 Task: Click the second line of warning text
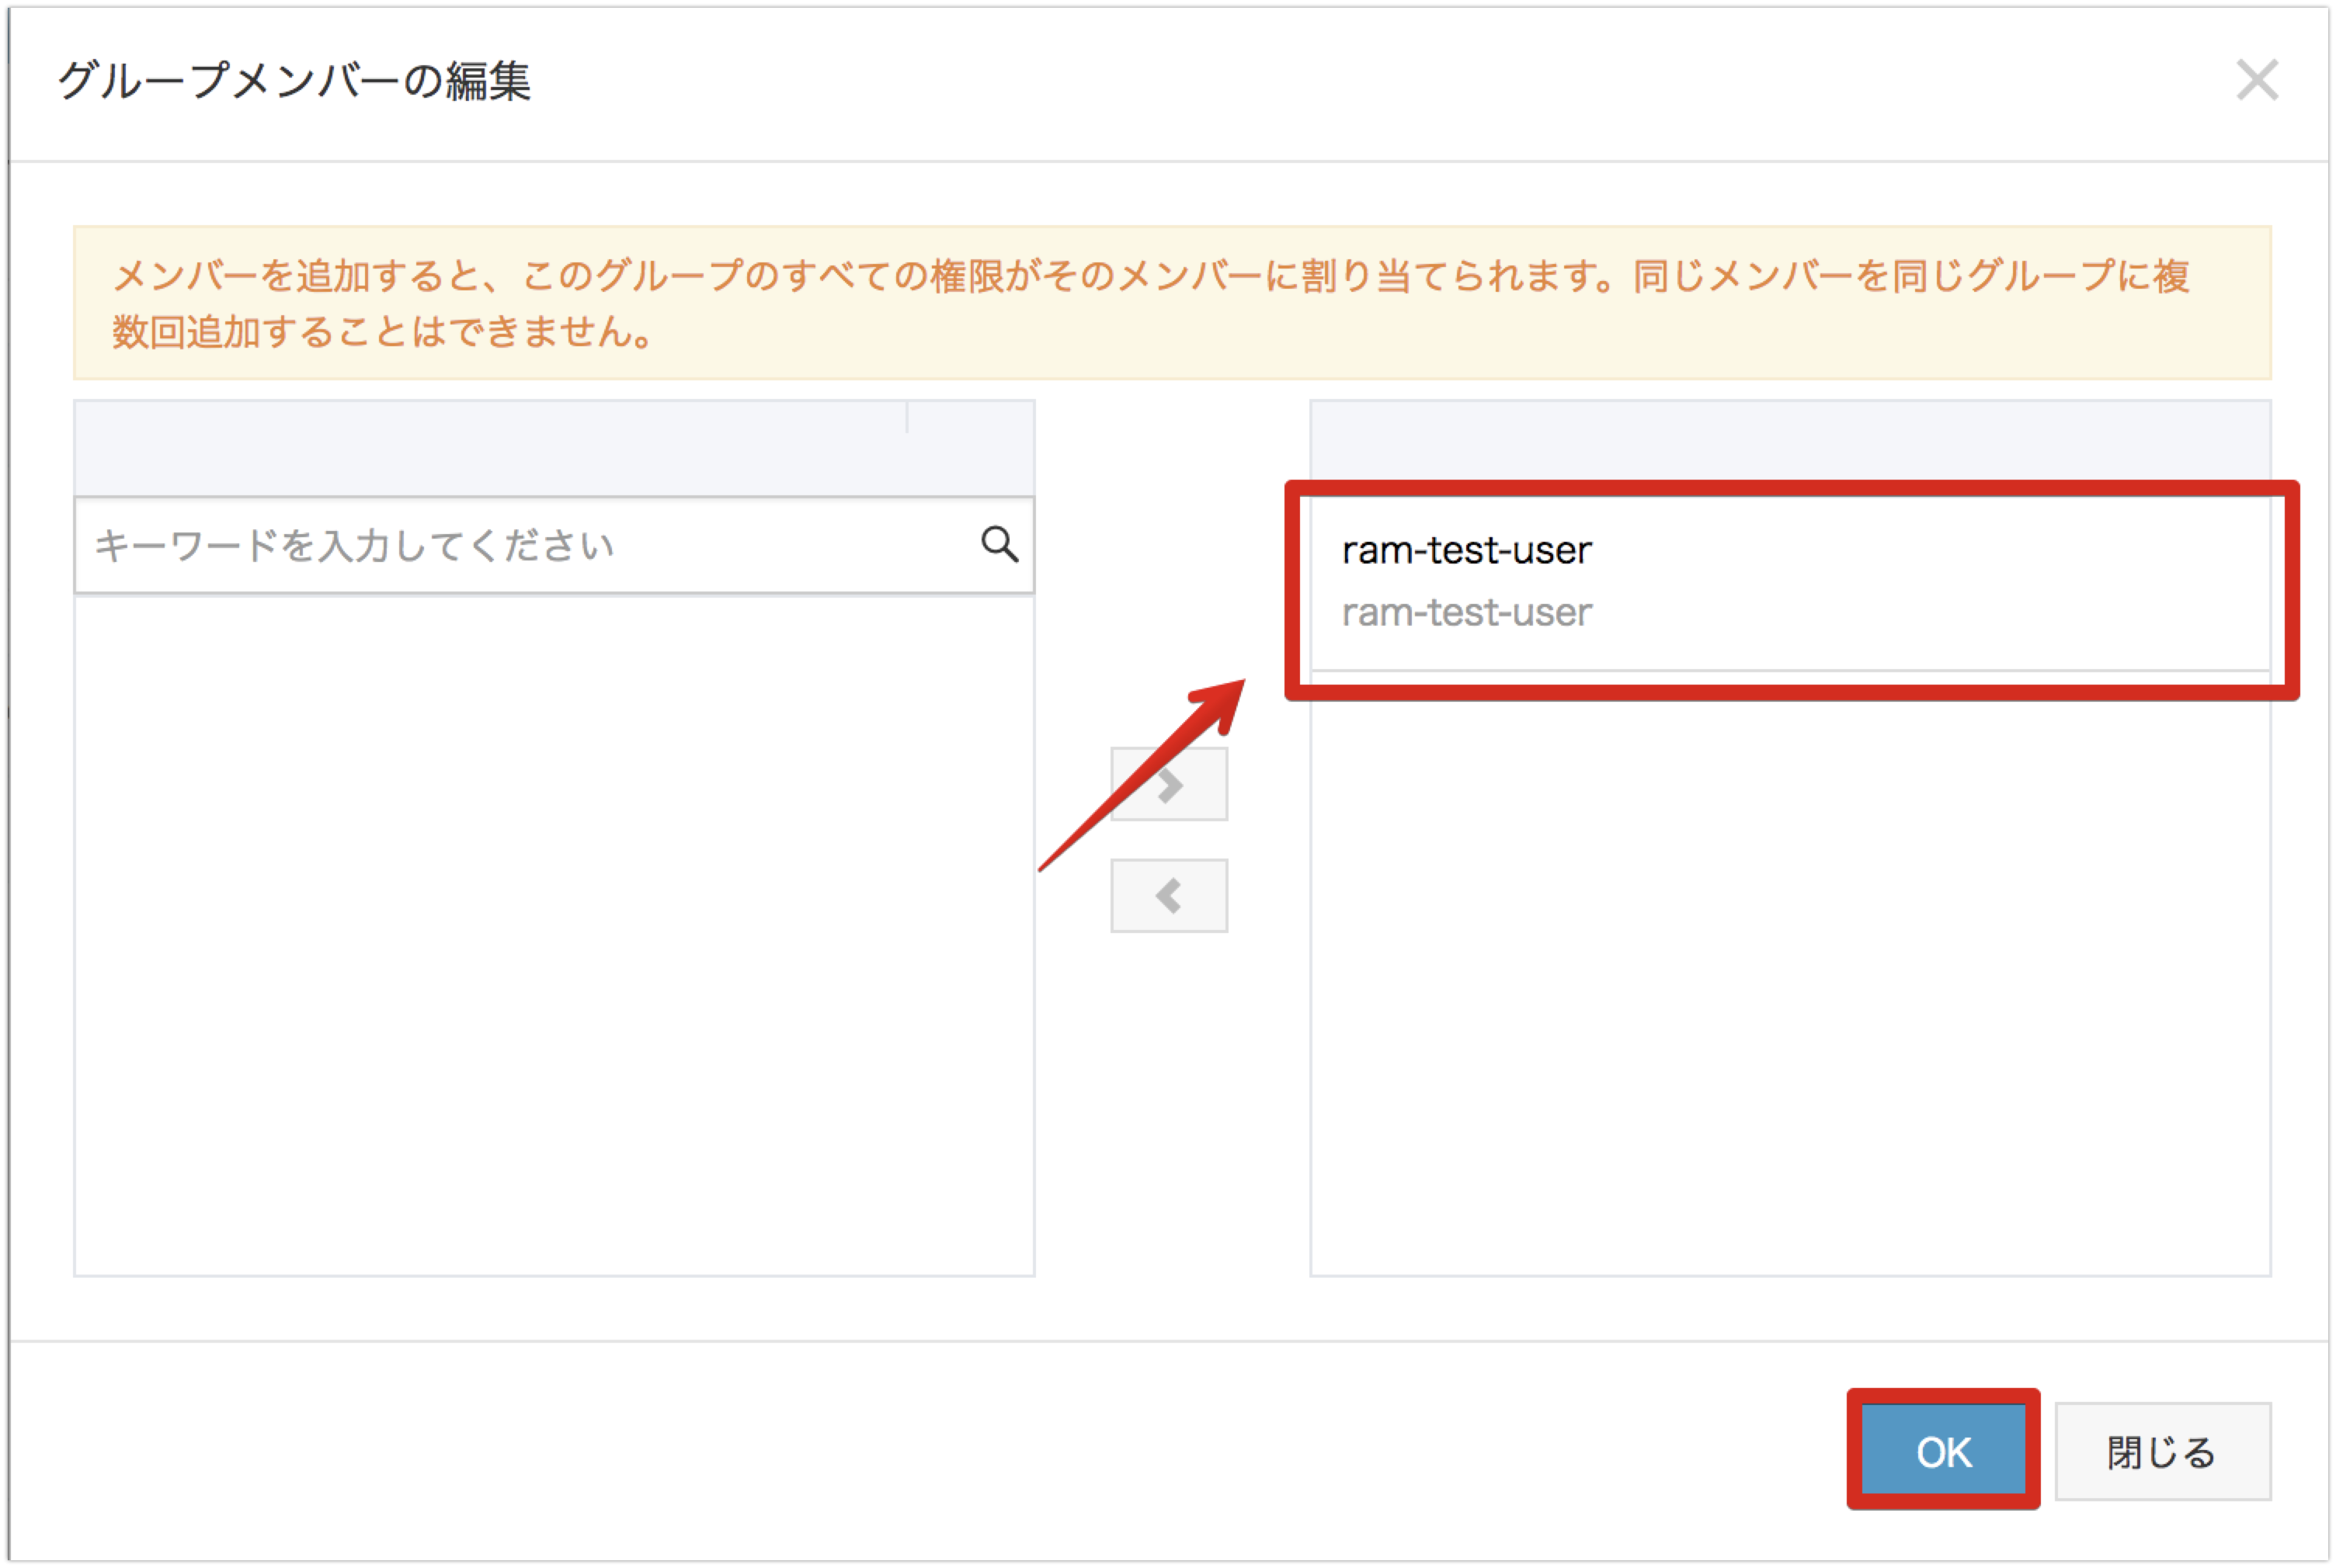tap(384, 332)
